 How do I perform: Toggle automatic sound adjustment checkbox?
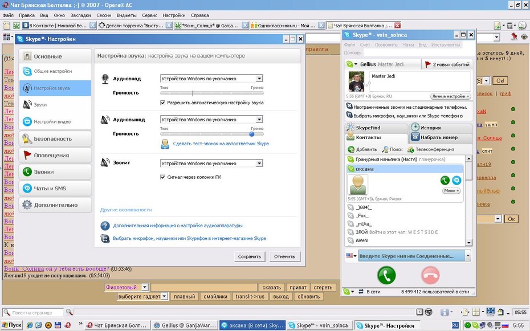click(x=162, y=103)
